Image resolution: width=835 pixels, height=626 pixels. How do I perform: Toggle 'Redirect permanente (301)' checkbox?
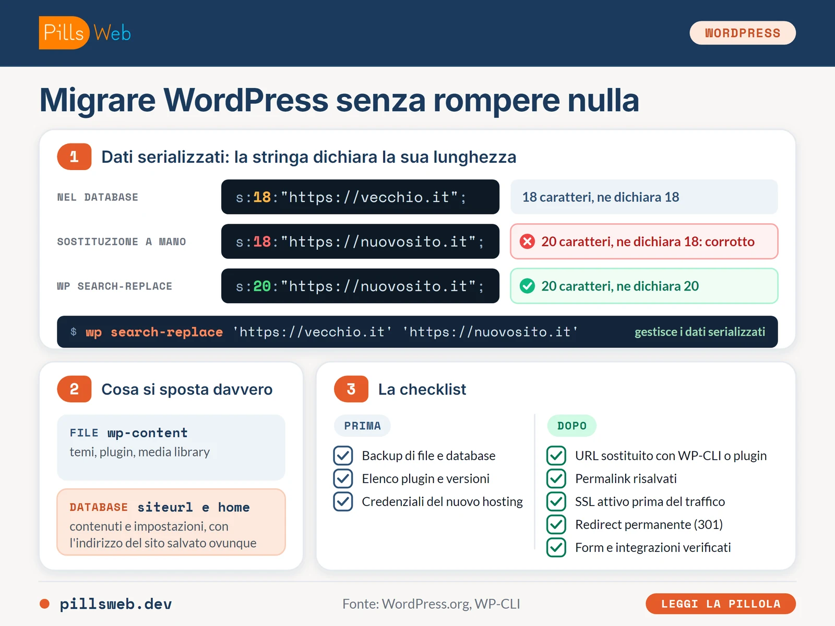pyautogui.click(x=556, y=524)
